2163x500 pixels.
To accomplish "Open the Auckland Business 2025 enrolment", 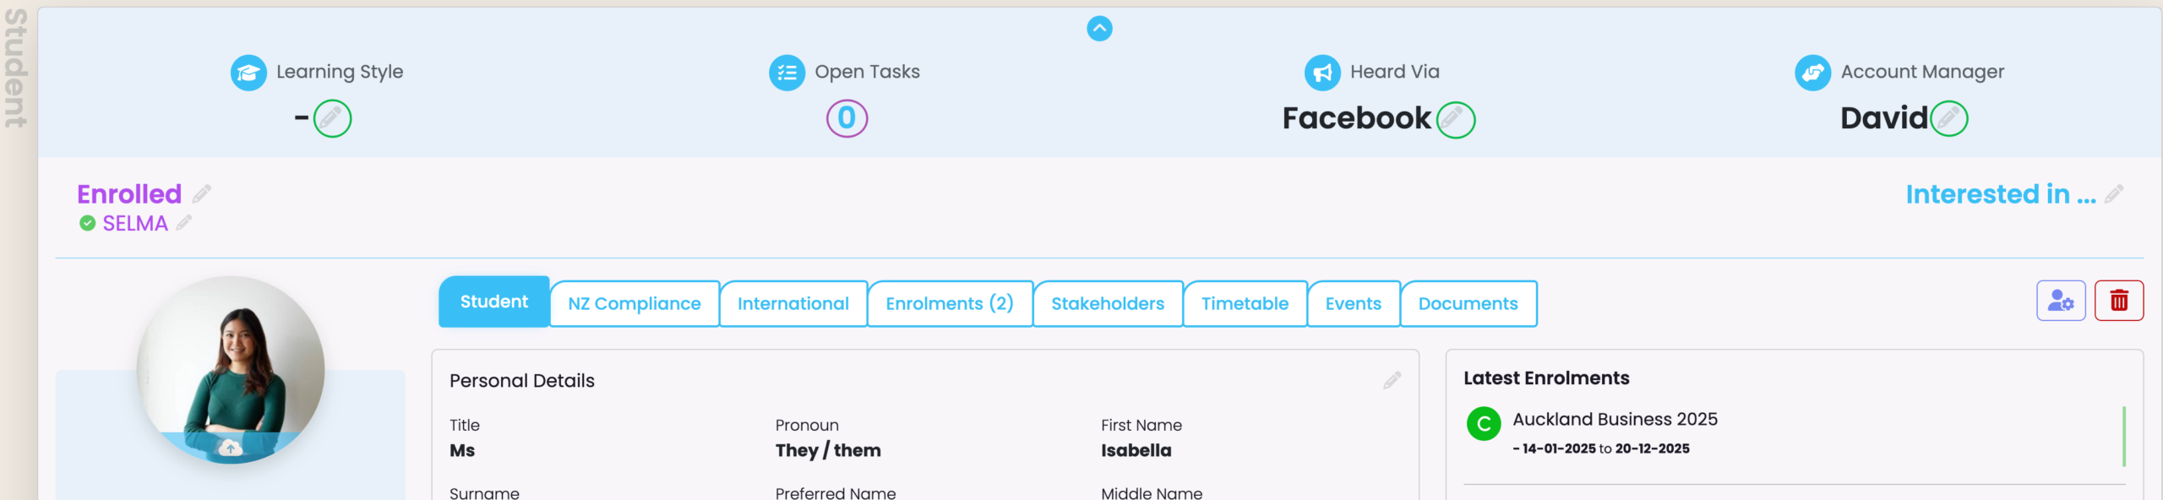I will pyautogui.click(x=1615, y=420).
